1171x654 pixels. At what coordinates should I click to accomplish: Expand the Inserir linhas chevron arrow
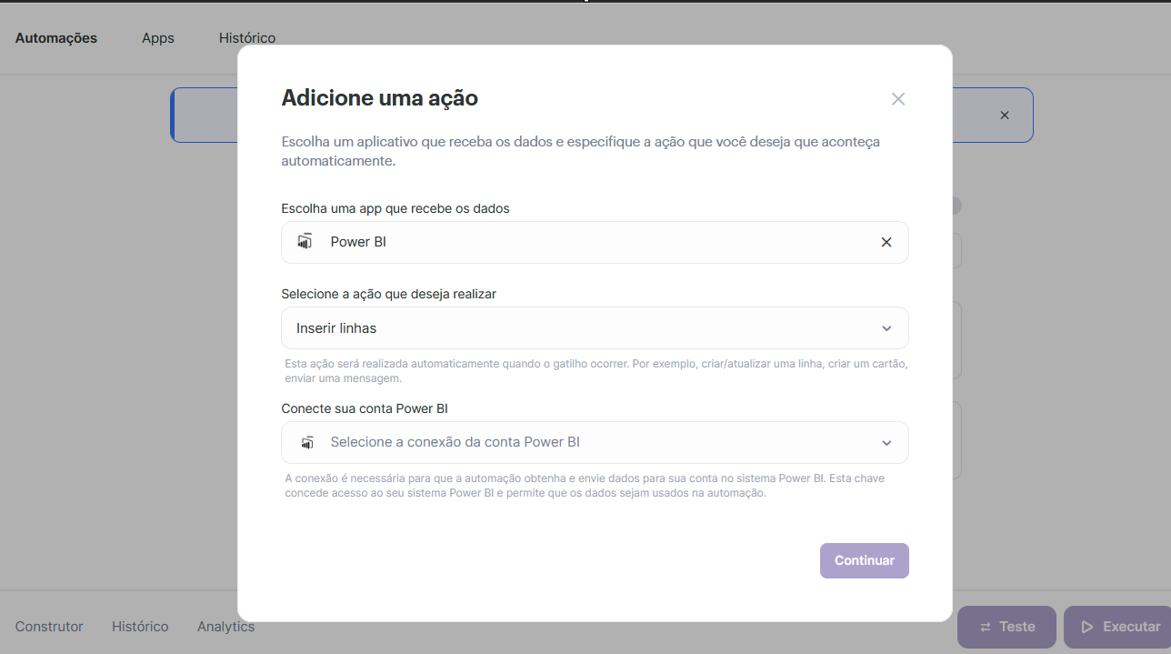887,328
